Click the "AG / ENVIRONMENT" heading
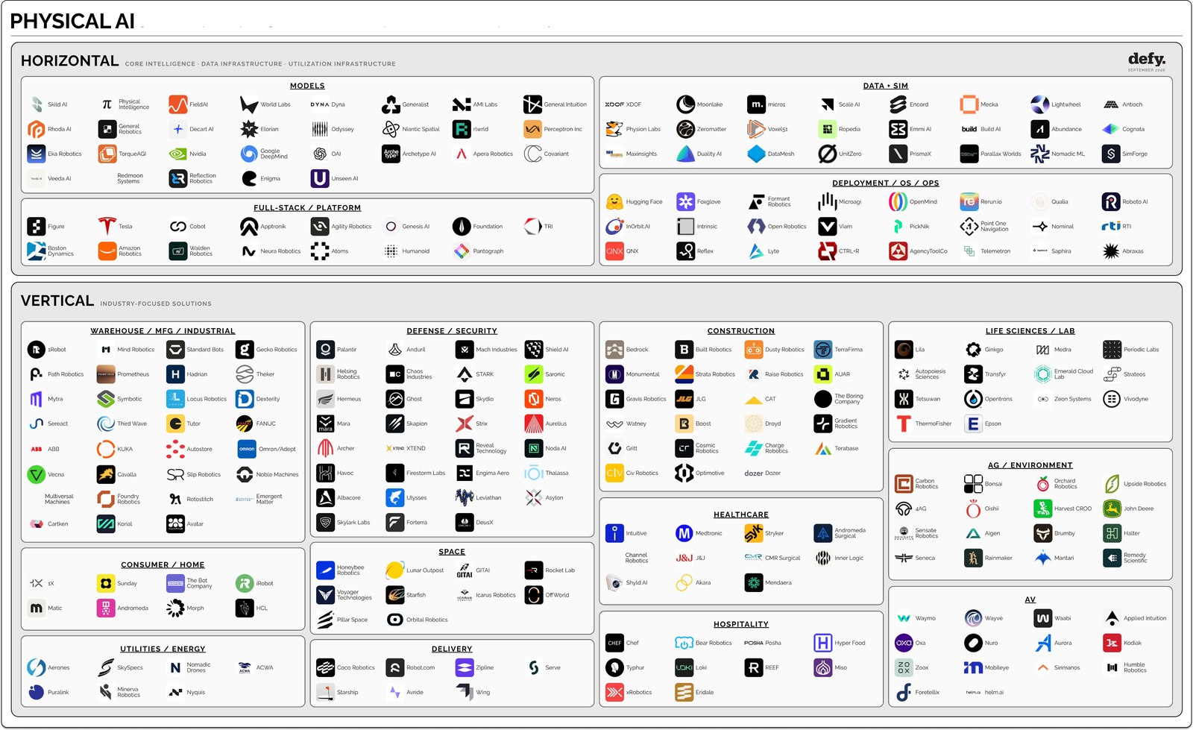This screenshot has height=730, width=1193. click(1030, 465)
